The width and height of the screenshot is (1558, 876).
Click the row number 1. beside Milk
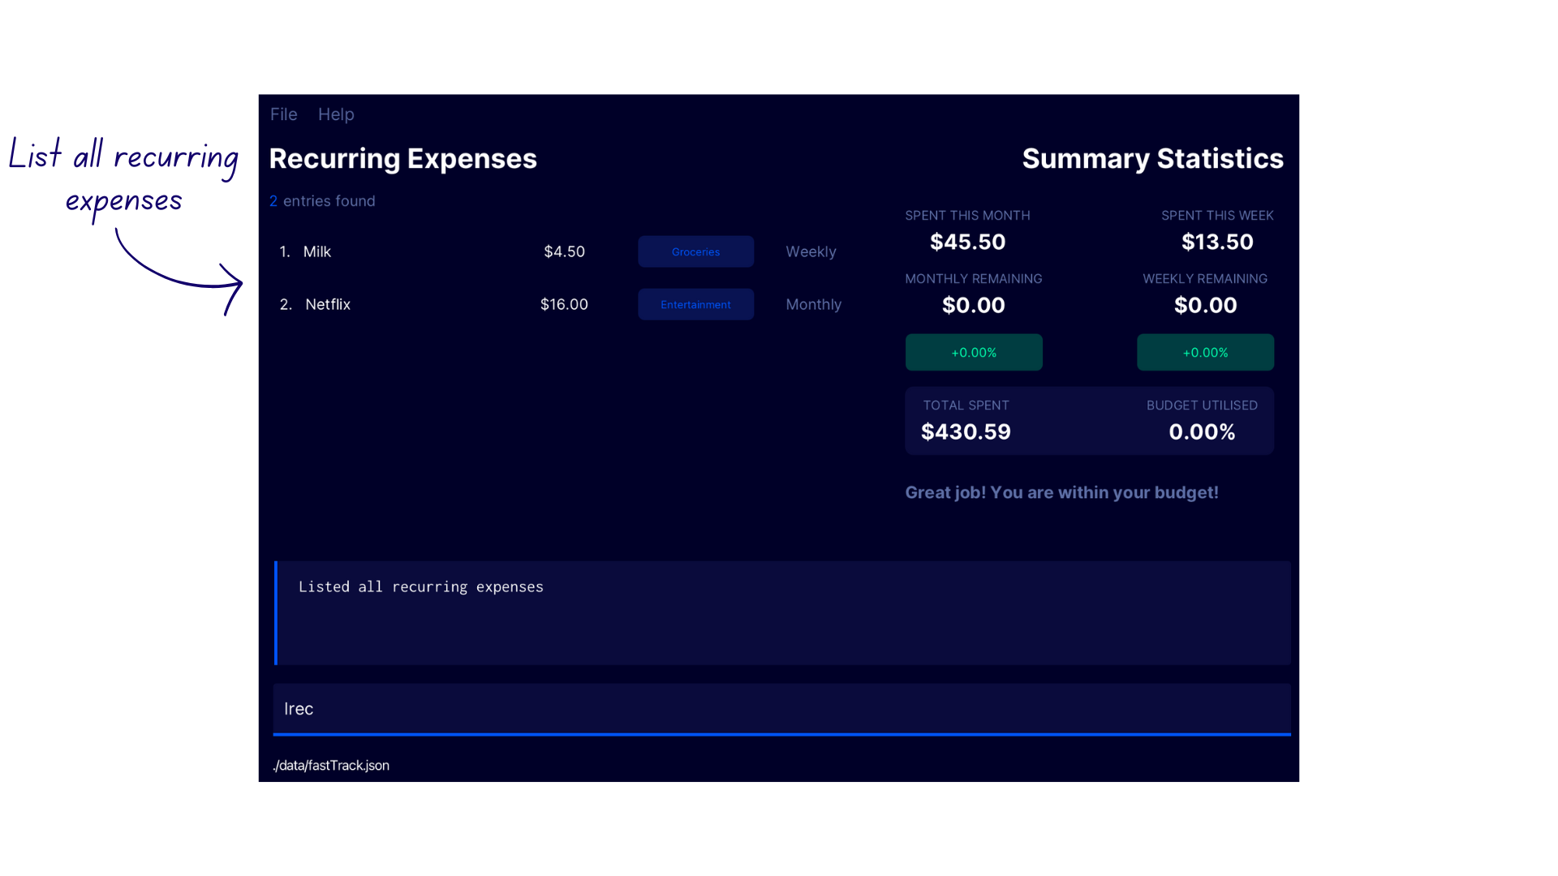tap(284, 251)
